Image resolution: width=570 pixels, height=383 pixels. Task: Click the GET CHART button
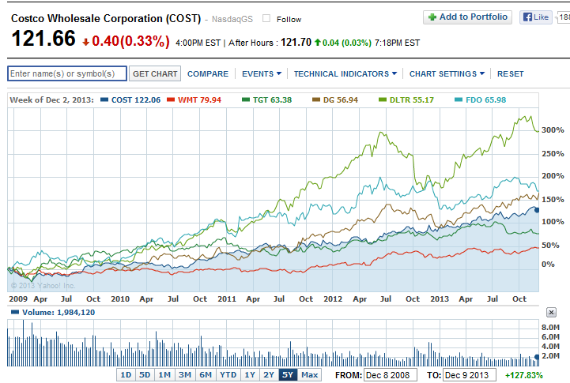[155, 73]
